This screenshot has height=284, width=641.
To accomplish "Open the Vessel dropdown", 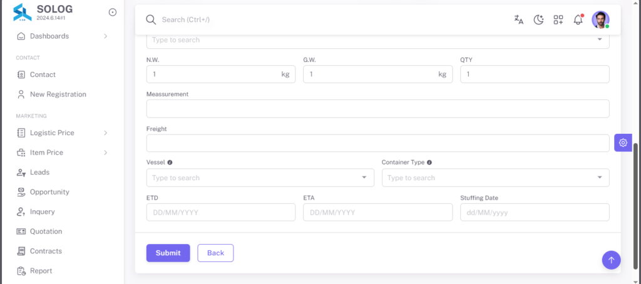I will [x=260, y=178].
